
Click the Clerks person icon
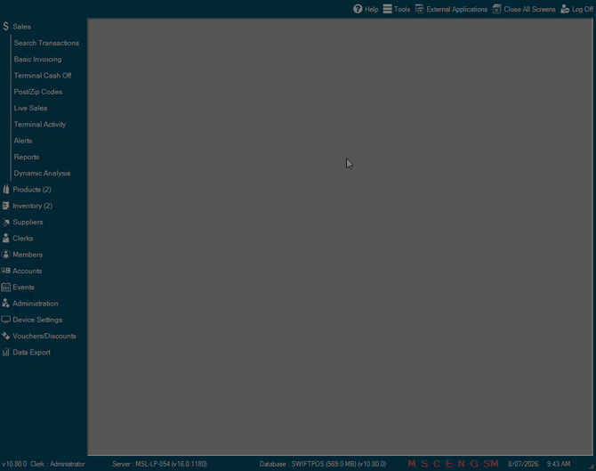pyautogui.click(x=5, y=238)
